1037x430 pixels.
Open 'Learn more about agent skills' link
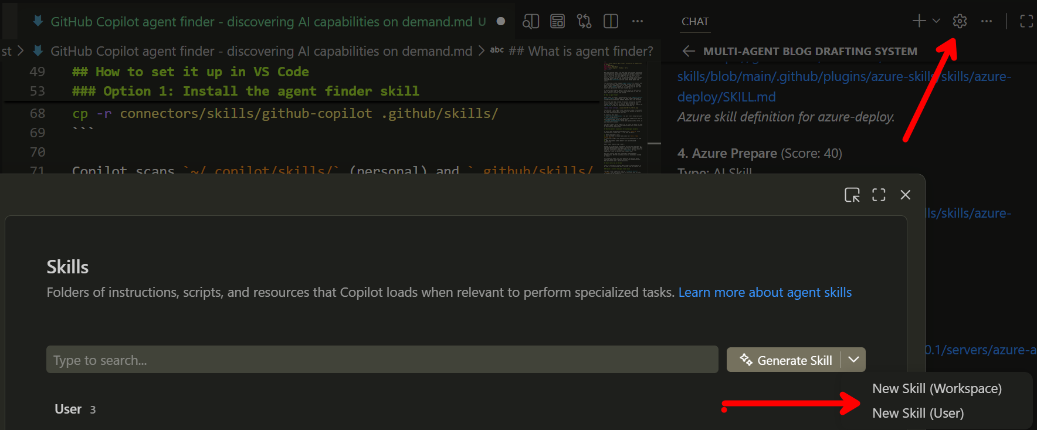[765, 292]
